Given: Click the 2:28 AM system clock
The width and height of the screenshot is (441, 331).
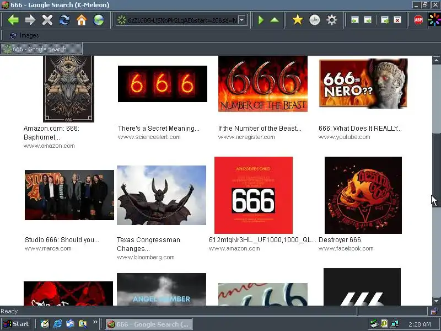Looking at the screenshot, I should click(420, 324).
